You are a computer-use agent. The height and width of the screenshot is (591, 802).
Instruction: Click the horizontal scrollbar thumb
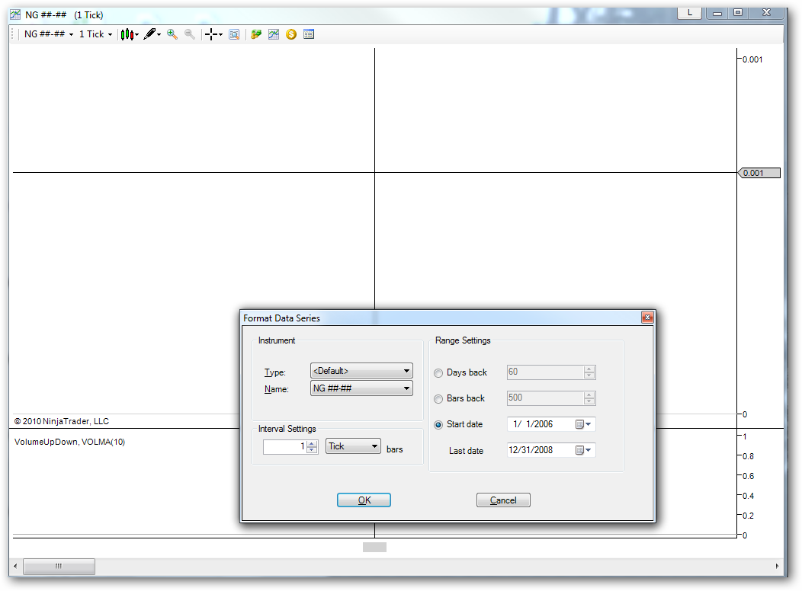click(x=59, y=566)
